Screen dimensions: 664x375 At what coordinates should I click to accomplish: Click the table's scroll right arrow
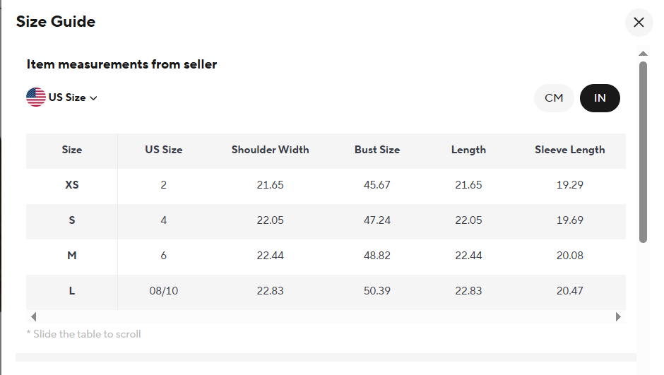click(619, 317)
